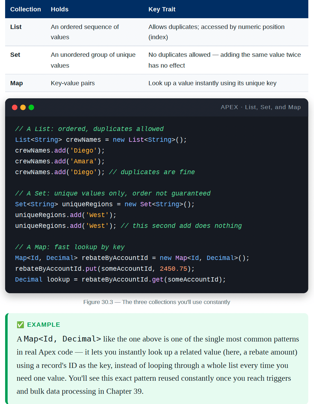Select the Collection column header
Image resolution: width=314 pixels, height=404 pixels.
tap(26, 9)
